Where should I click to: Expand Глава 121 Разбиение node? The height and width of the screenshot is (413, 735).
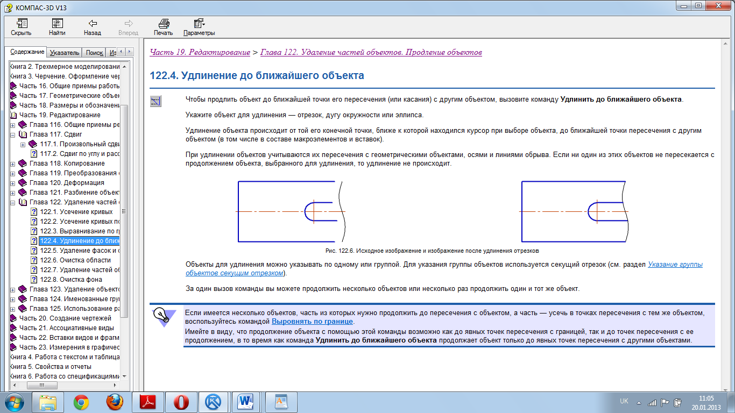click(13, 193)
